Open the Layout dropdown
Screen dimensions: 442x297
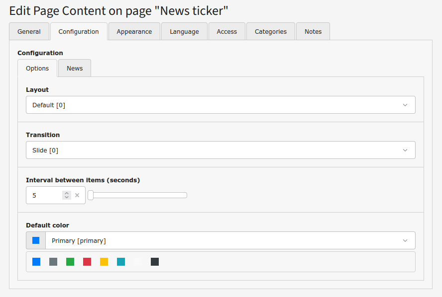[x=221, y=105]
